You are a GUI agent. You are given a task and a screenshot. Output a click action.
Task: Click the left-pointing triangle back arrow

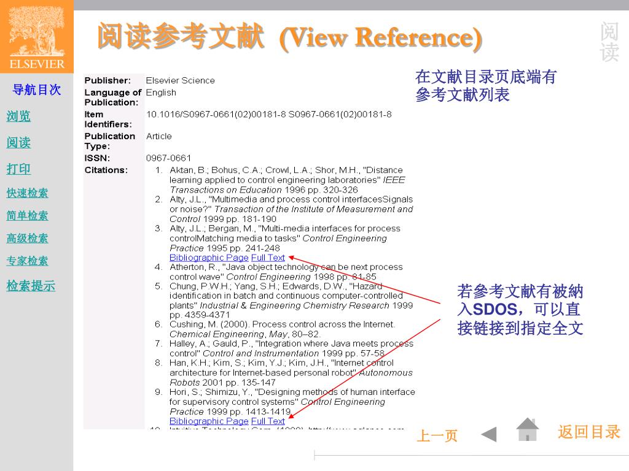click(489, 435)
